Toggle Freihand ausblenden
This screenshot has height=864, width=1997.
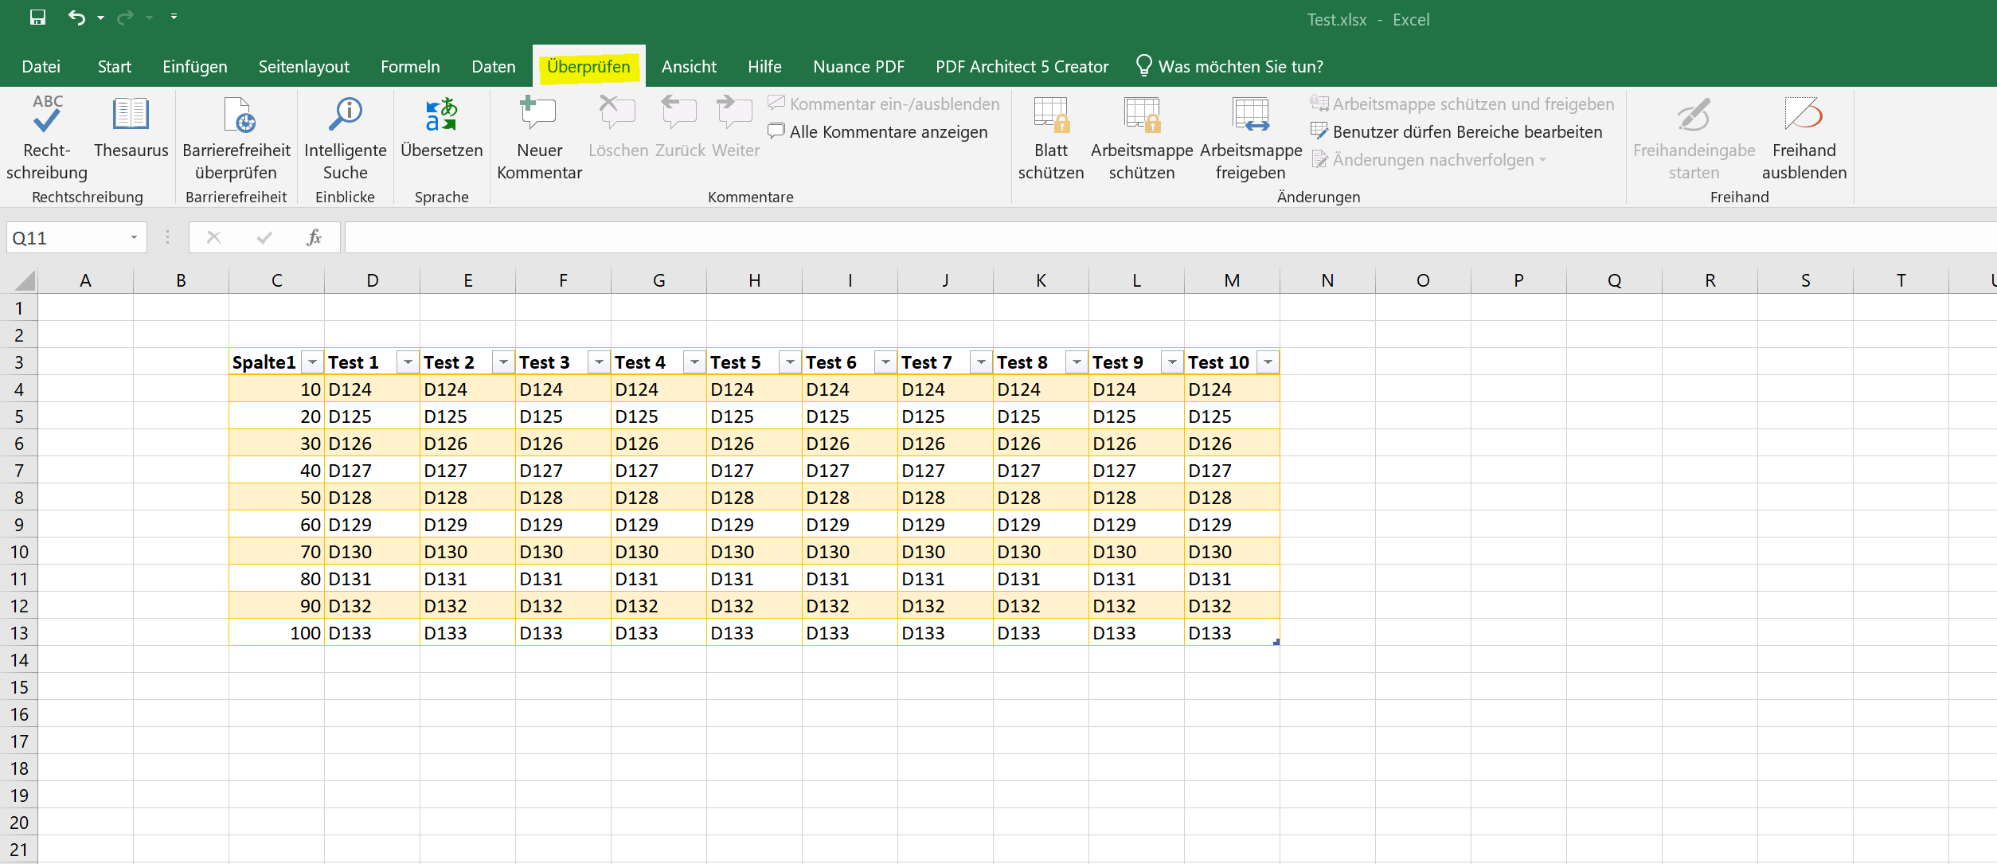pyautogui.click(x=1804, y=139)
